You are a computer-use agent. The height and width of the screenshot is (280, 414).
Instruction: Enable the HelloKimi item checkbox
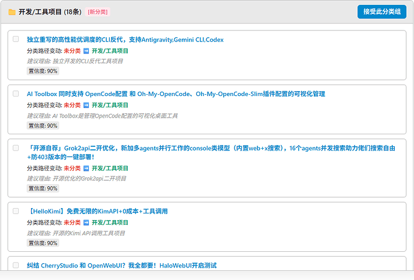tap(16, 211)
